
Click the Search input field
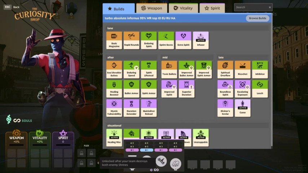251,7
